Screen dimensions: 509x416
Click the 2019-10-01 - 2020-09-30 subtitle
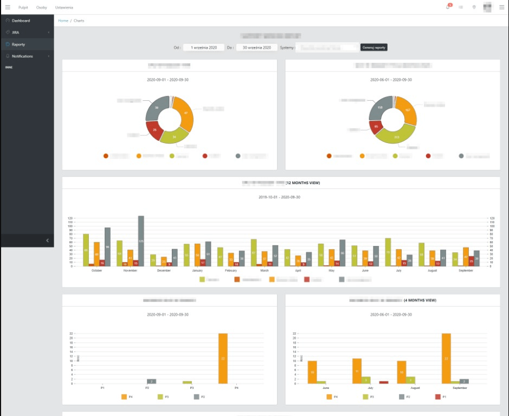(280, 197)
